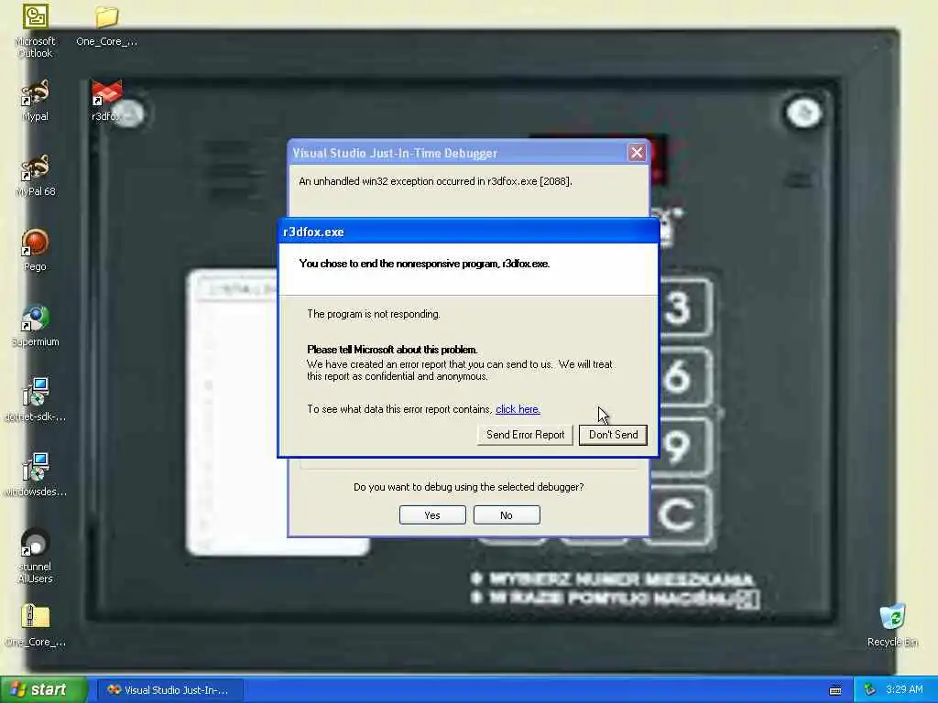Select the Recycle Bin icon
The height and width of the screenshot is (703, 938).
892,626
